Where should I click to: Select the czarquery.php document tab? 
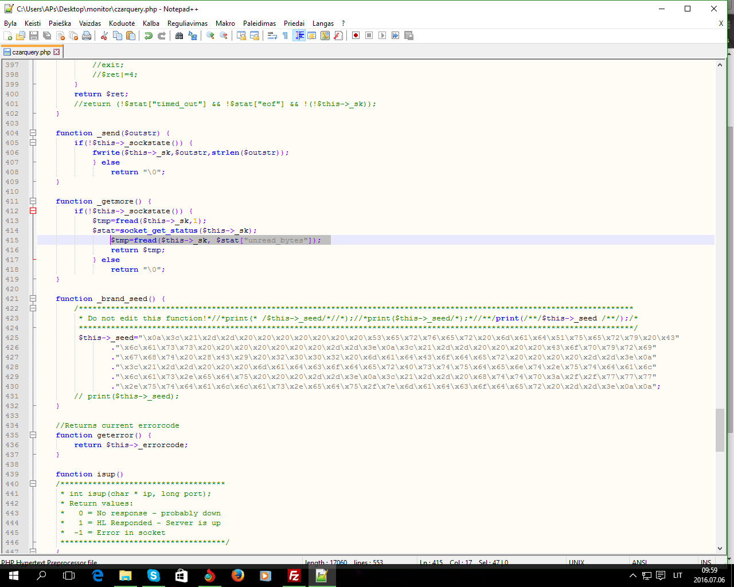[x=32, y=52]
